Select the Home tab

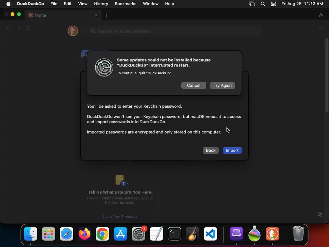tap(63, 15)
